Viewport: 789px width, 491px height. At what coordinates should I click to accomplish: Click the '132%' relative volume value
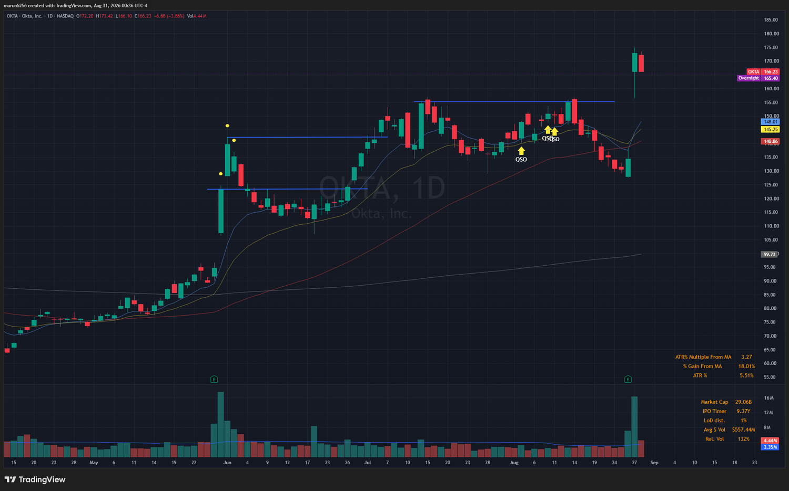point(743,439)
